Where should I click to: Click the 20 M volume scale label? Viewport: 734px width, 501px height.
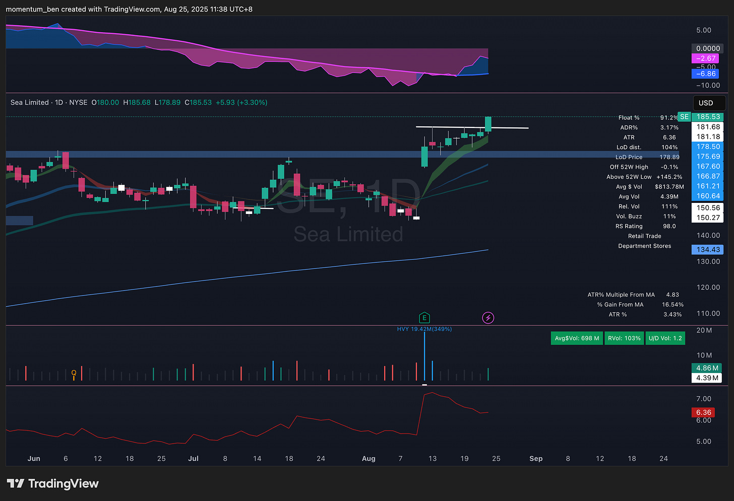pos(704,330)
